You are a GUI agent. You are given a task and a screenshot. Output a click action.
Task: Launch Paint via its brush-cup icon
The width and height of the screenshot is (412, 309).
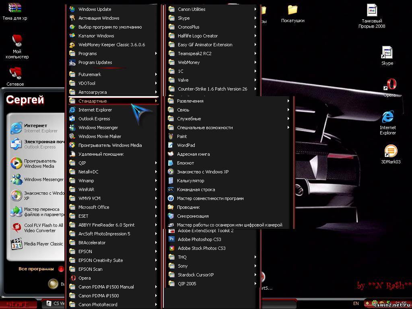tap(171, 136)
